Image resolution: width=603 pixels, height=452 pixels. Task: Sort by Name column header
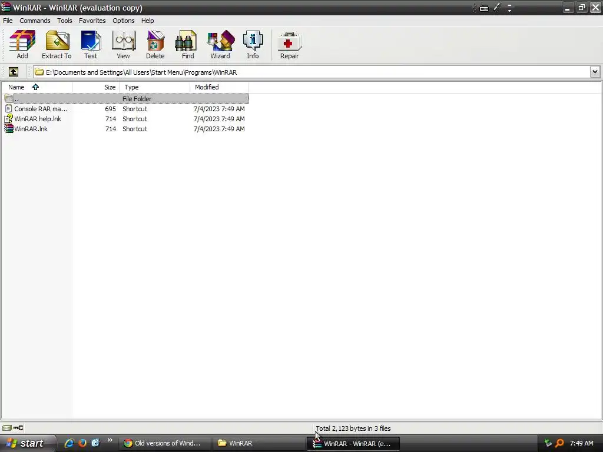pos(37,87)
